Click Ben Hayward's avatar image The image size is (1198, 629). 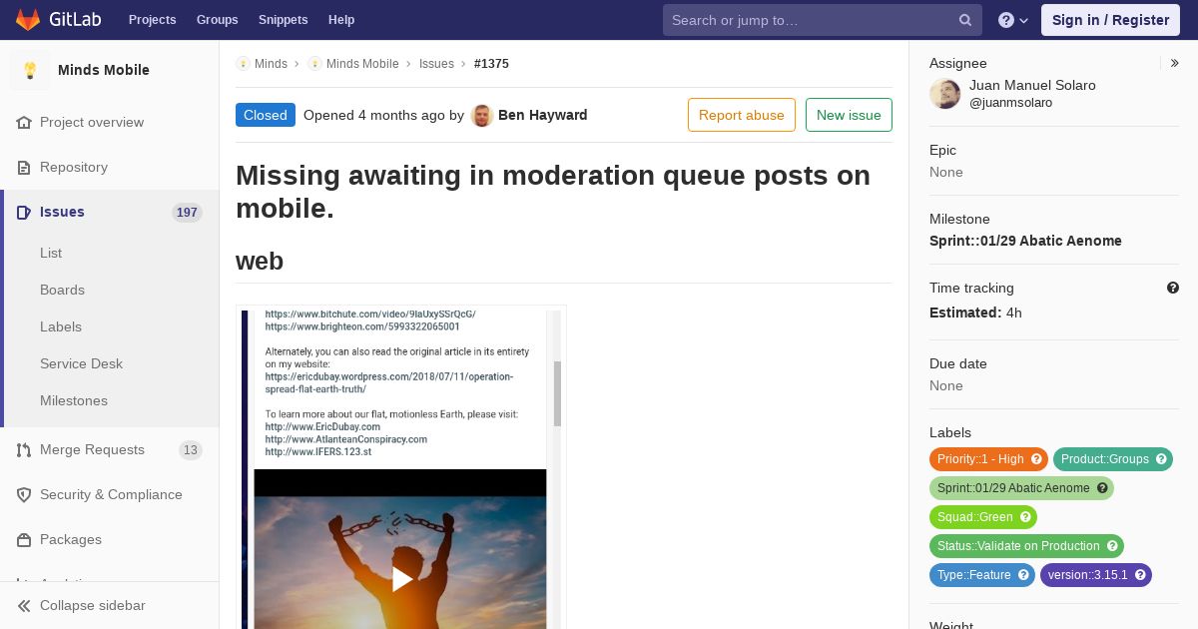click(x=482, y=115)
